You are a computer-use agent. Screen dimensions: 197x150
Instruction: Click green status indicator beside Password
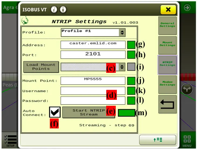click(131, 101)
